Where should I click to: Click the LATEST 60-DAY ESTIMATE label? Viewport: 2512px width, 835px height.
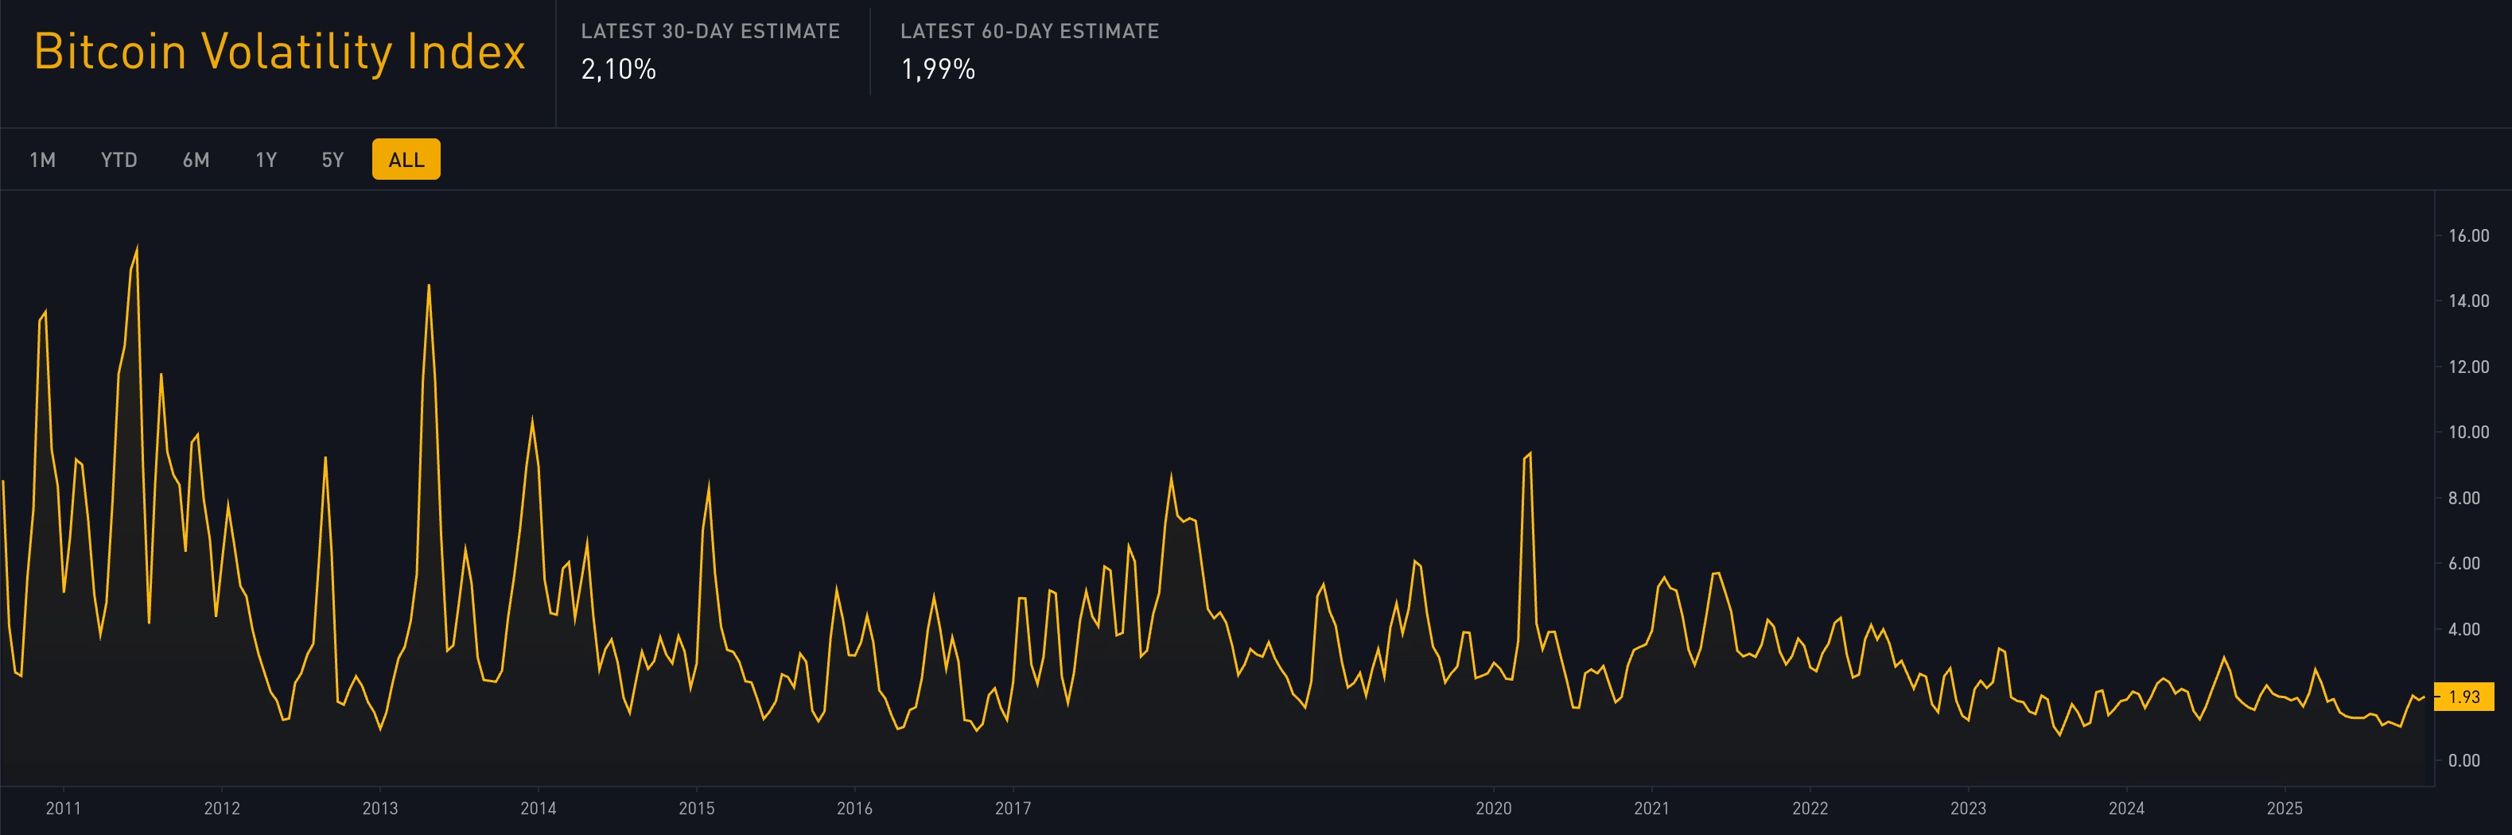pos(1030,30)
